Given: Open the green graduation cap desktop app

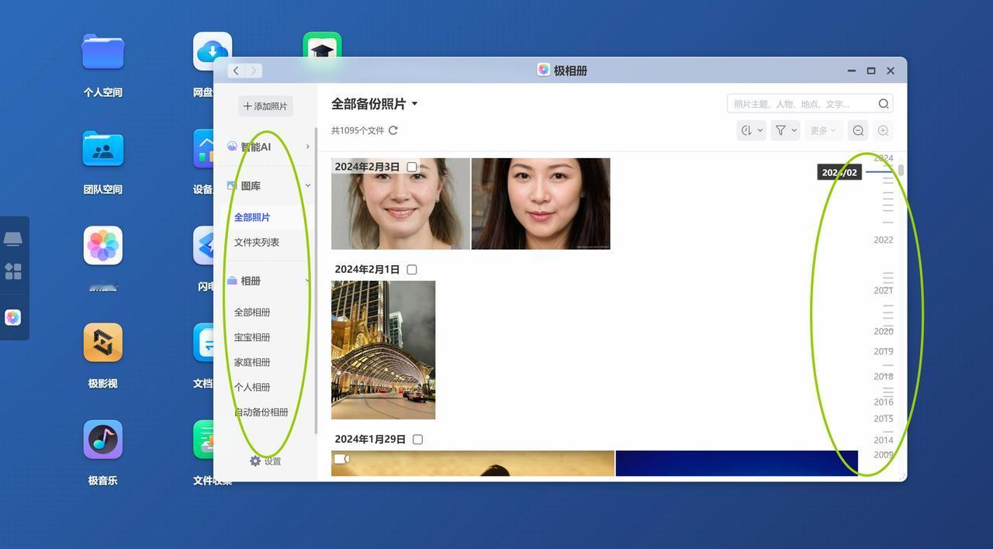Looking at the screenshot, I should (x=322, y=47).
